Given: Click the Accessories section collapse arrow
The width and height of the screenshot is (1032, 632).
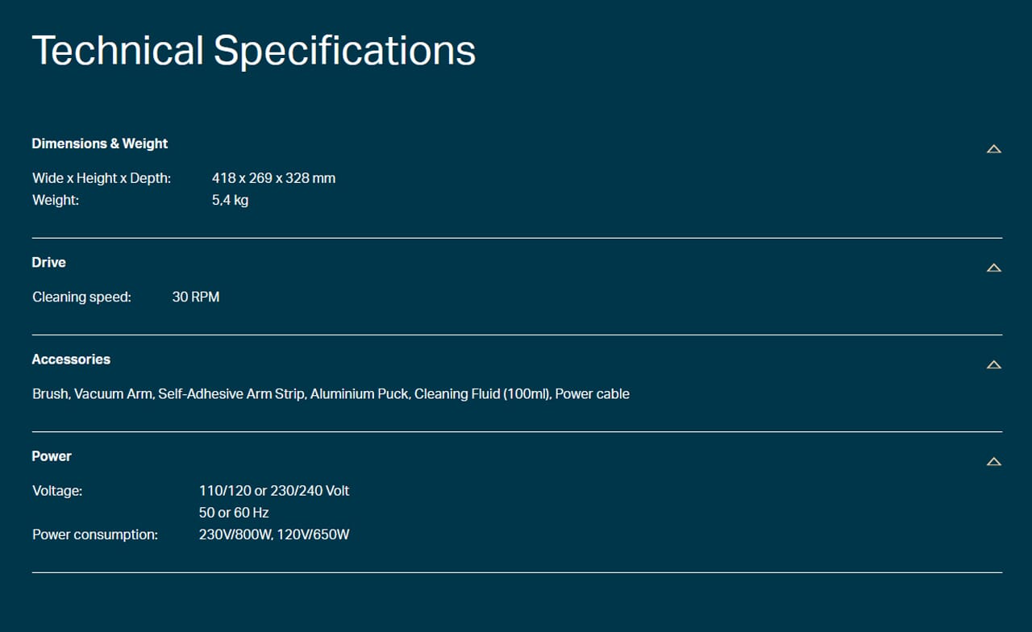Looking at the screenshot, I should click(x=994, y=364).
